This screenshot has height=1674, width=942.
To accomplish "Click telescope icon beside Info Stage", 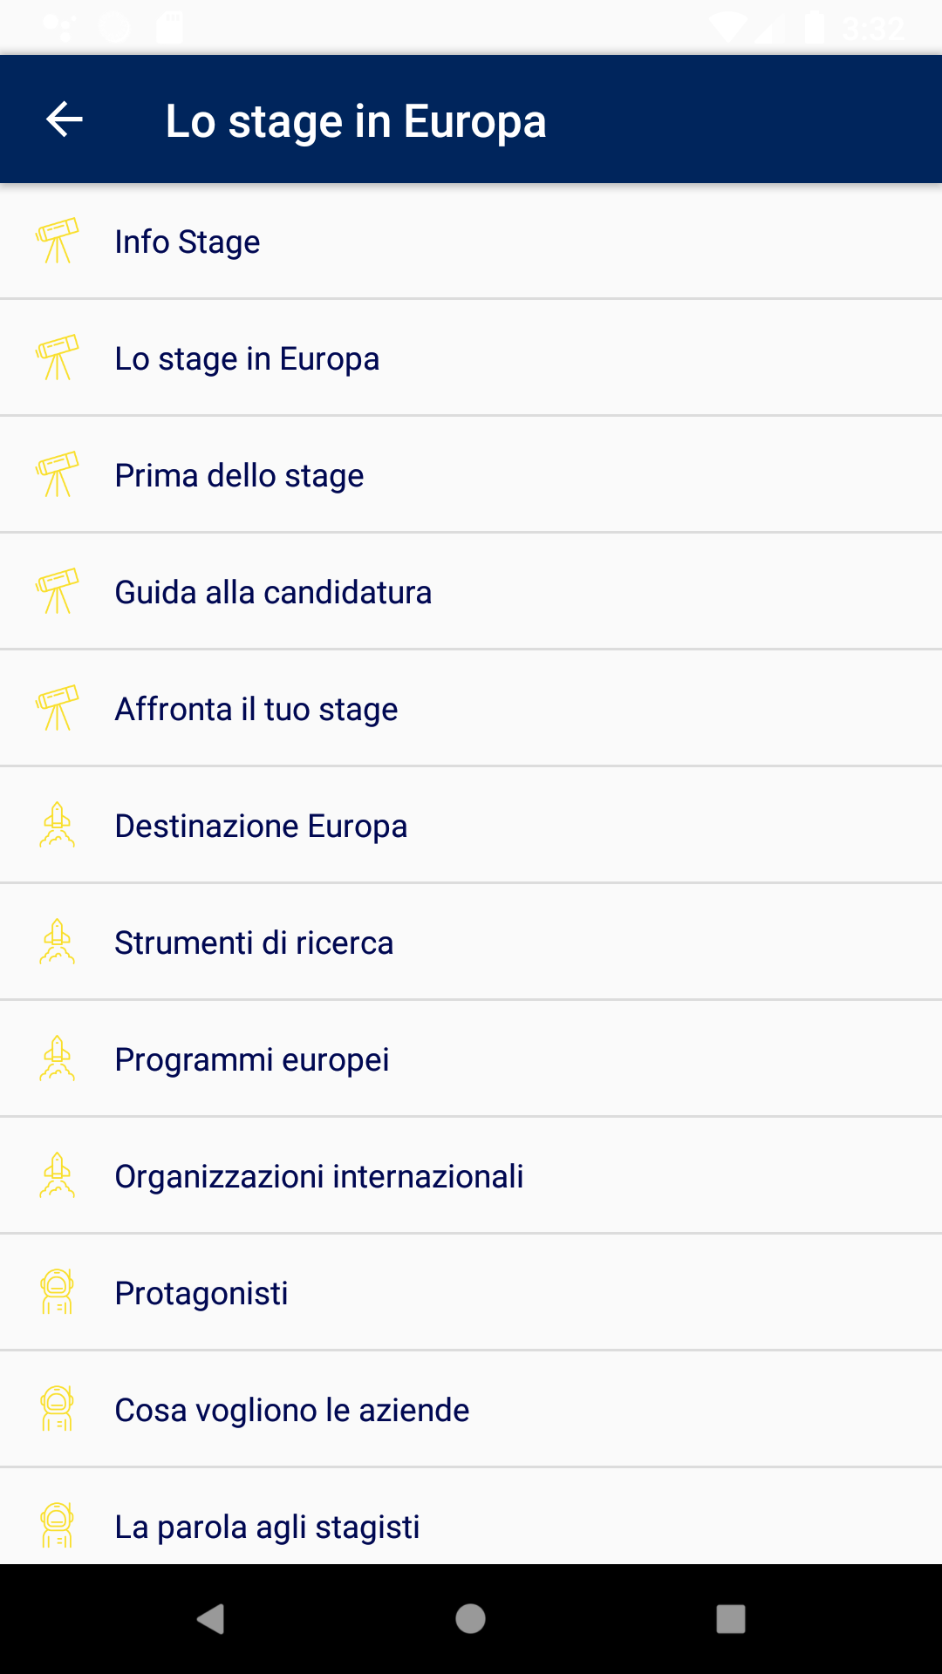I will click(x=58, y=242).
